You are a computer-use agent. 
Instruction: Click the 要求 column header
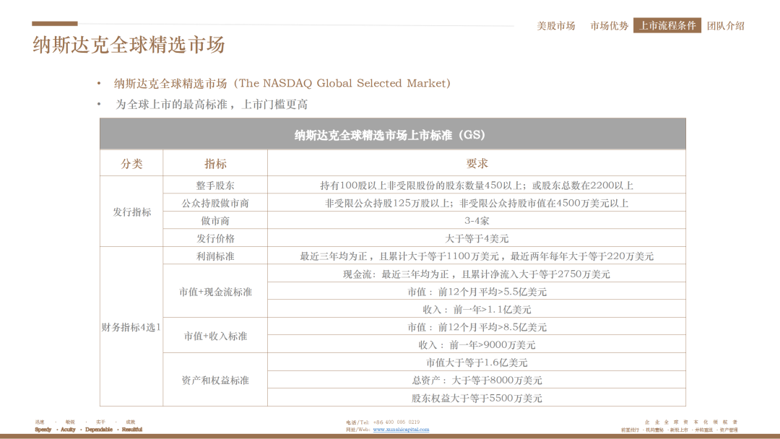coord(477,163)
